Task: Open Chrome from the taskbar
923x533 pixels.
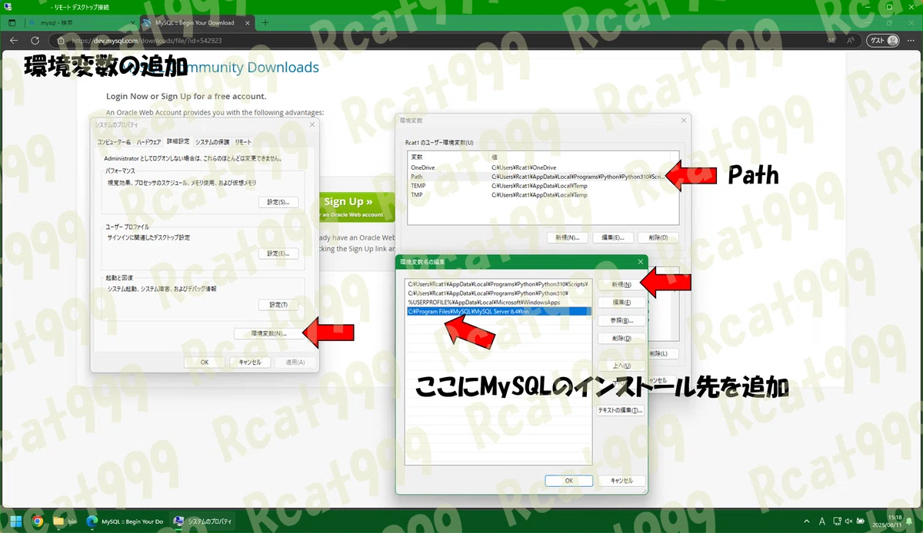Action: pos(37,521)
